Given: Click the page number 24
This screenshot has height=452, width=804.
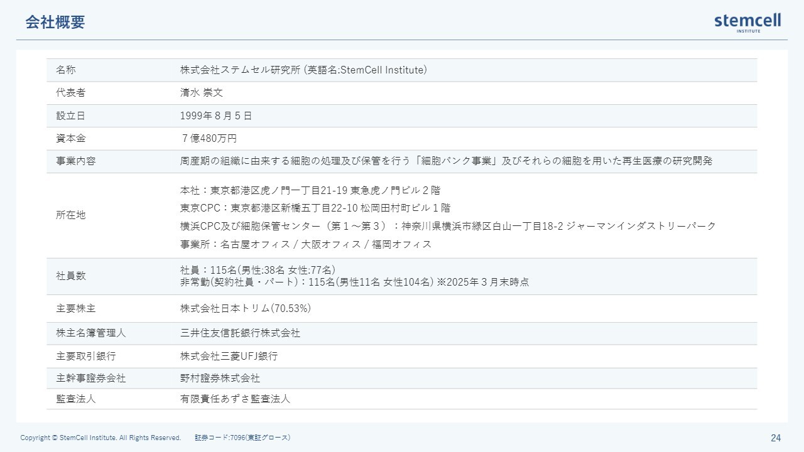Looking at the screenshot, I should click(776, 438).
